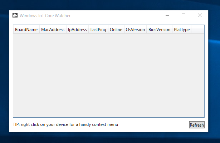Close the IoT Core Watcher window
This screenshot has width=220, height=143.
(x=200, y=15)
